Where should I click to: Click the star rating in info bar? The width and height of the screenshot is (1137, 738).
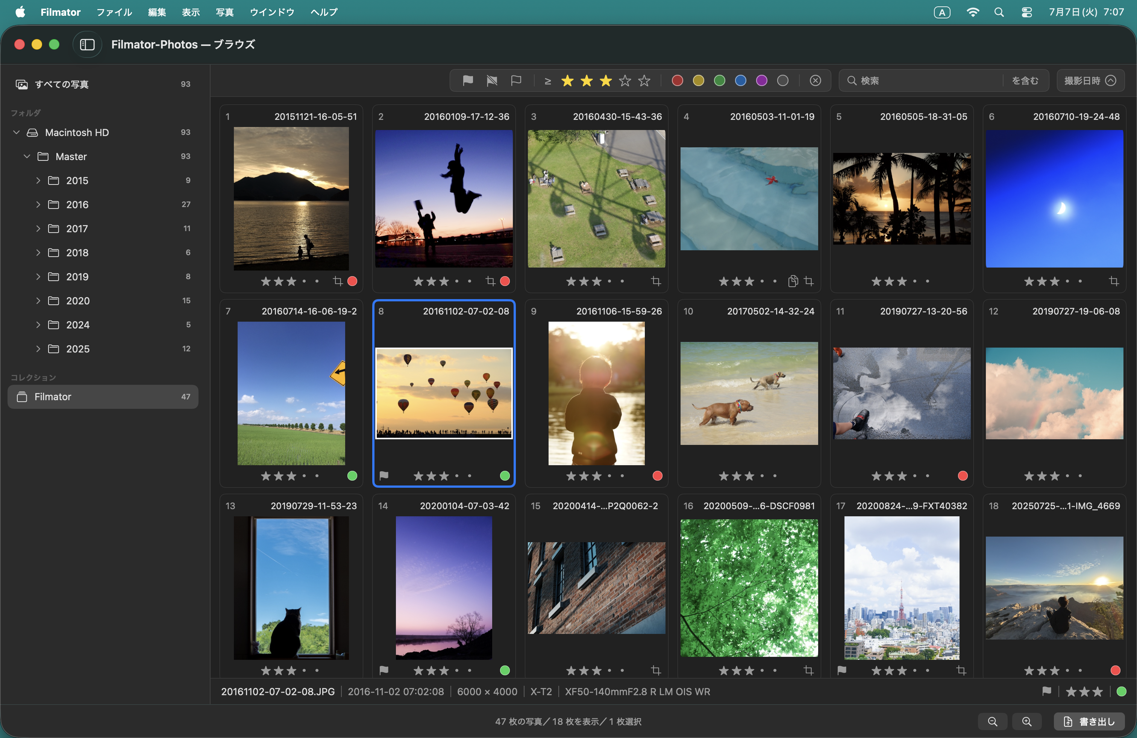coord(1084,691)
